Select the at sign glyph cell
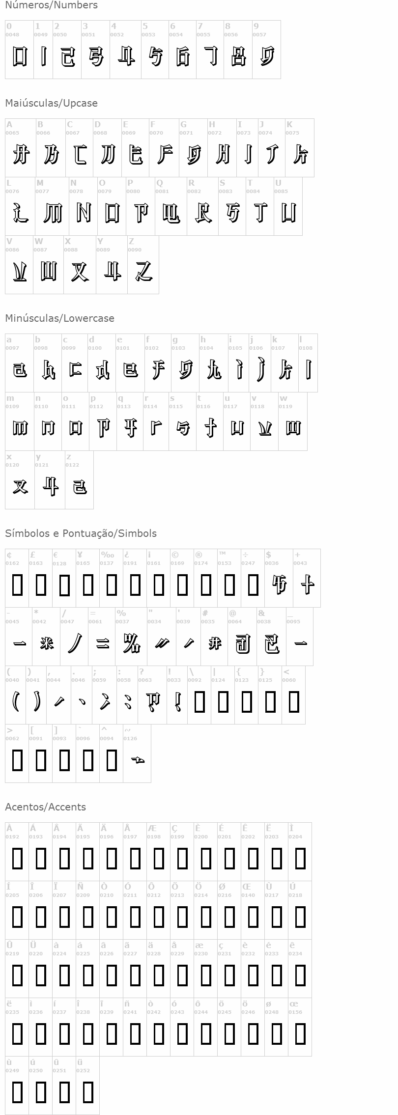398x1115 pixels. coord(242,637)
